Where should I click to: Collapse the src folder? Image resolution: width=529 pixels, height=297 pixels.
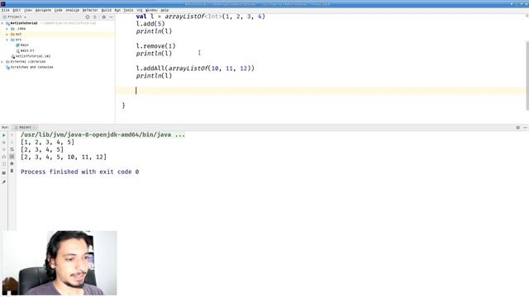[x=7, y=40]
